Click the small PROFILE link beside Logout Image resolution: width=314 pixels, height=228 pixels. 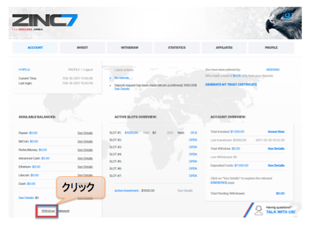pos(74,70)
